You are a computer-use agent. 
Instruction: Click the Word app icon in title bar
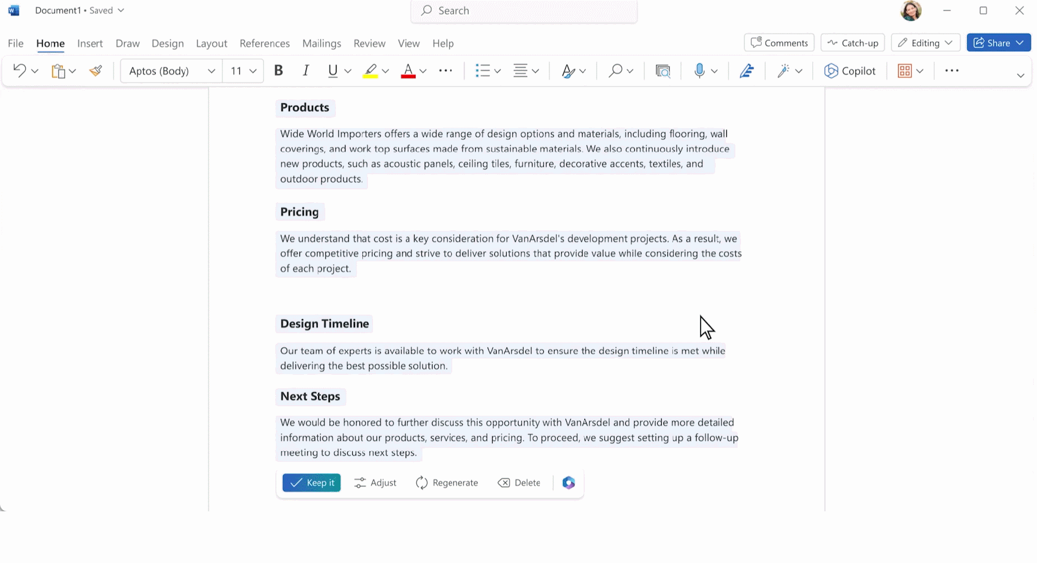pos(14,11)
